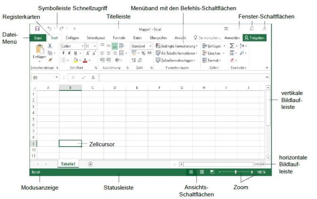The width and height of the screenshot is (317, 199).
Task: Open the Standard number format dropdown
Action: click(x=150, y=46)
